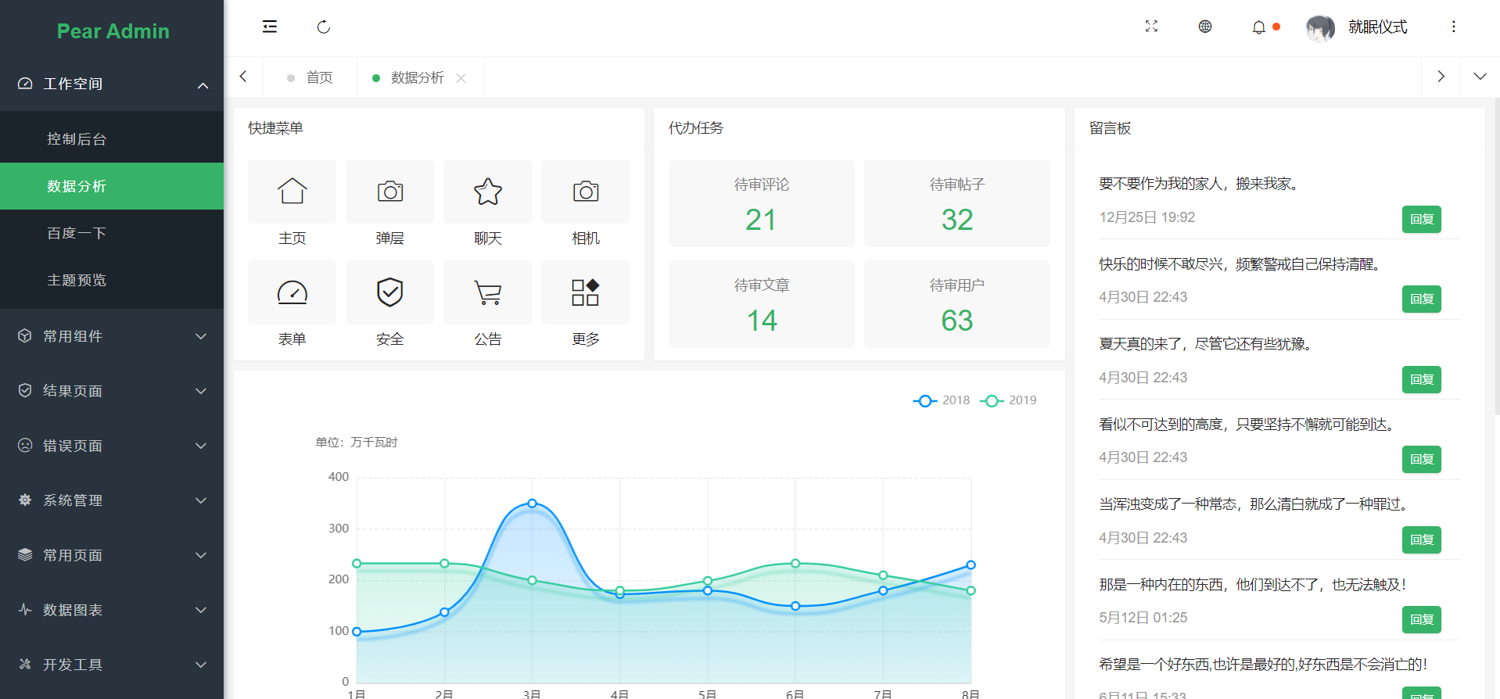Click 回复 on the 12月25日 message
Screen dimensions: 1500x699
[1421, 220]
